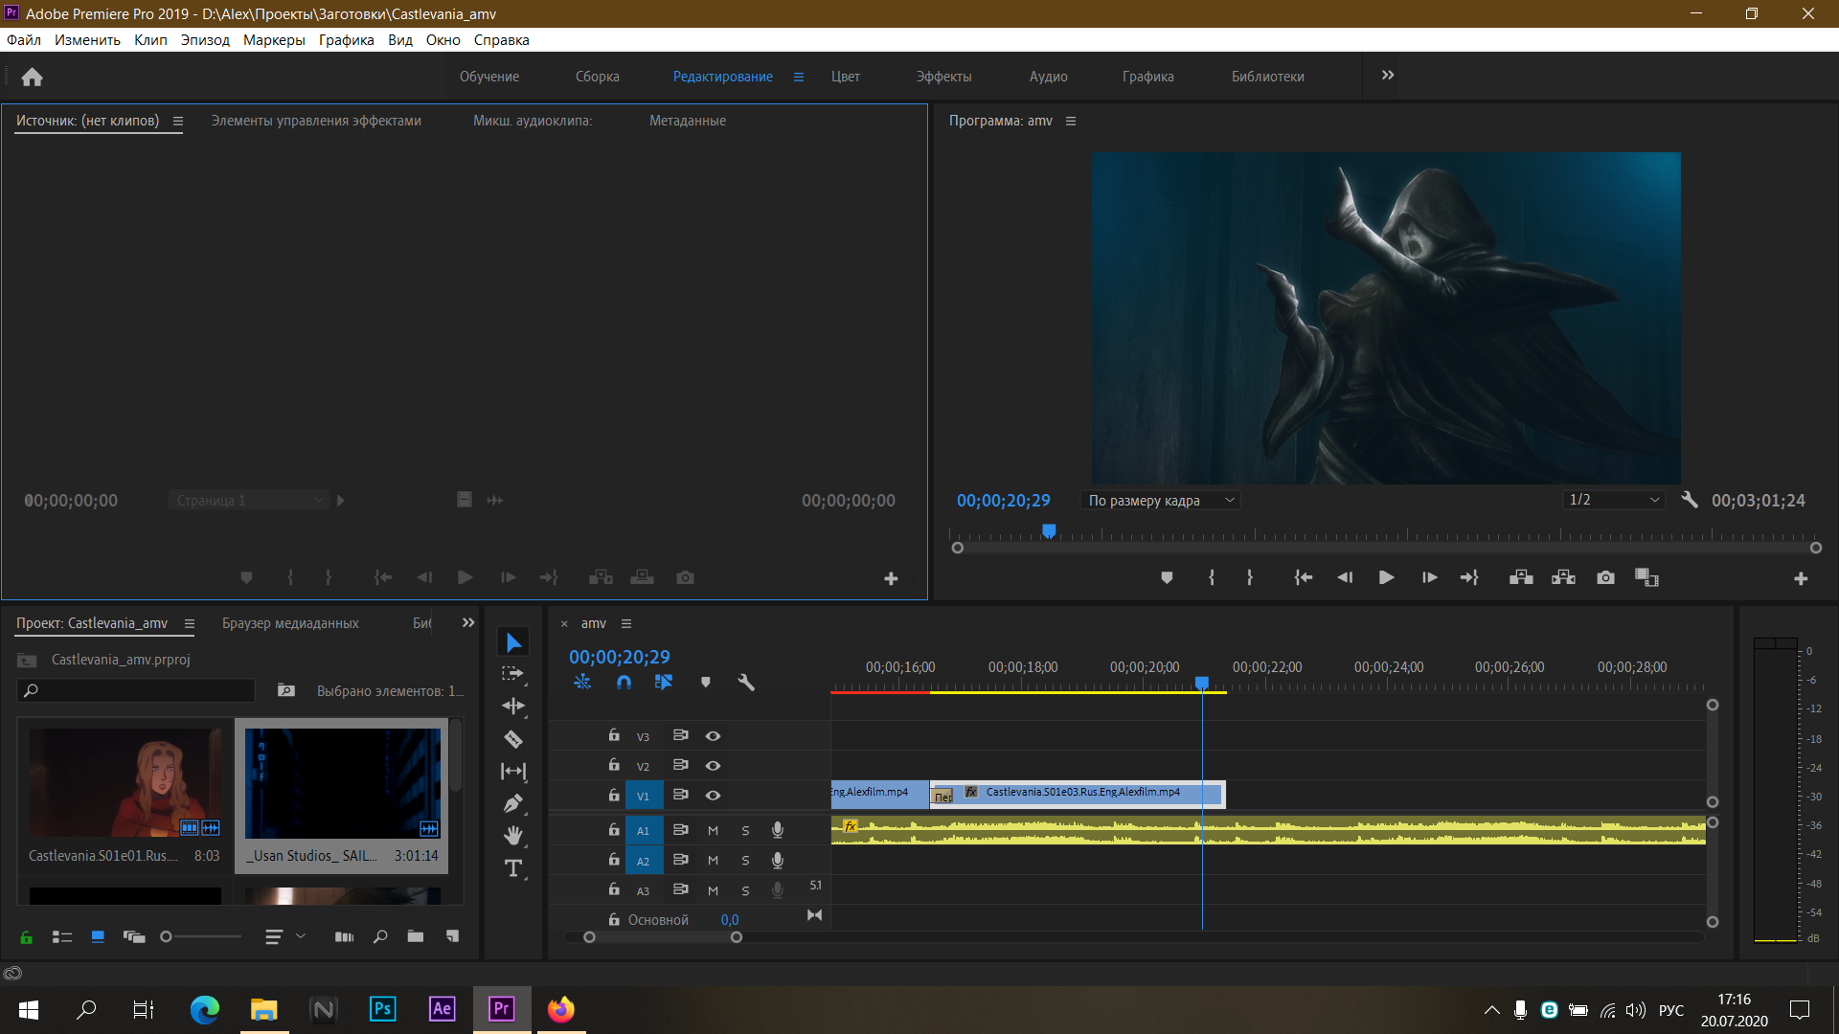The width and height of the screenshot is (1839, 1034).
Task: Click New Item in Project panel
Action: pyautogui.click(x=452, y=936)
